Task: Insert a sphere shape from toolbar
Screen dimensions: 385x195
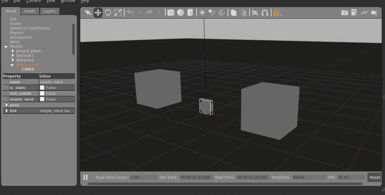Action: click(x=181, y=13)
